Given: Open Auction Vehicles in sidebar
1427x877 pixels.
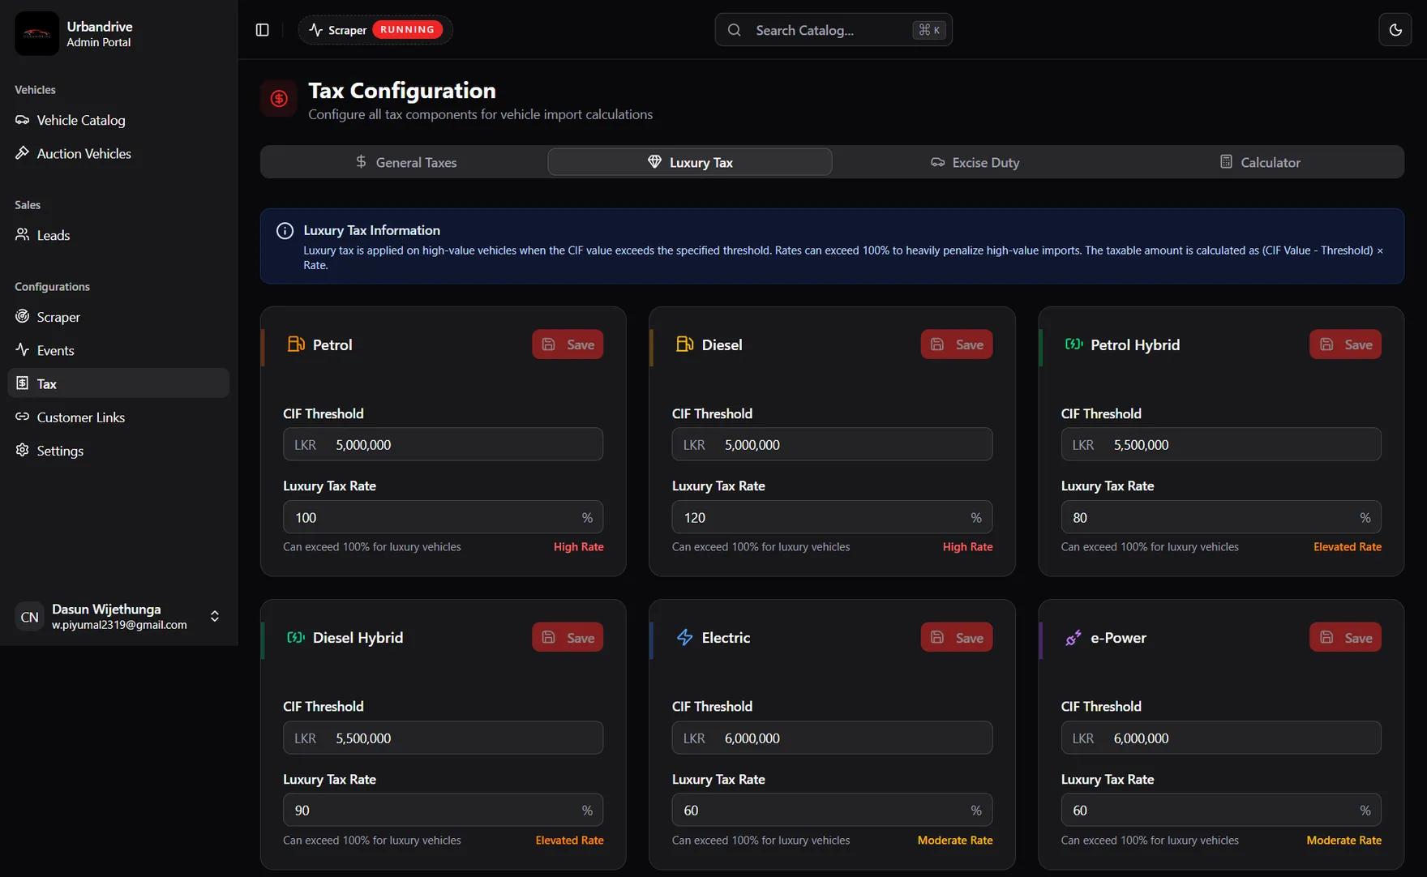Looking at the screenshot, I should coord(118,153).
